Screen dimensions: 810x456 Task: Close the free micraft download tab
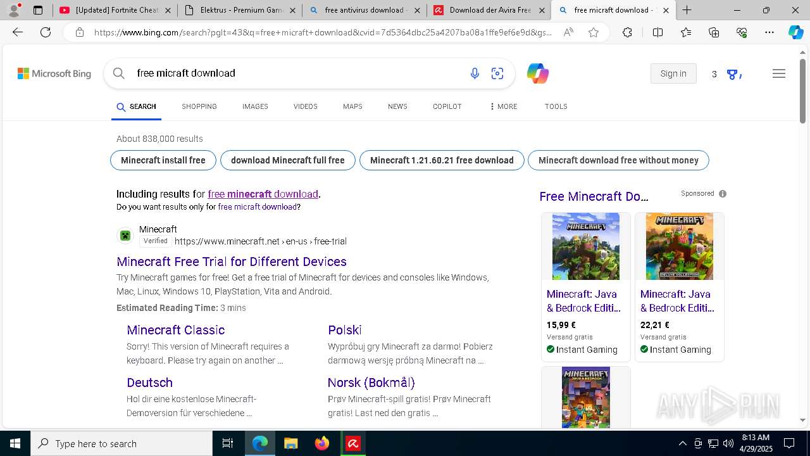666,10
